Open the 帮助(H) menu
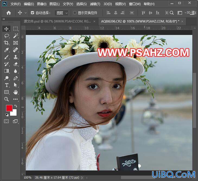This screenshot has height=181, width=198. point(149,4)
